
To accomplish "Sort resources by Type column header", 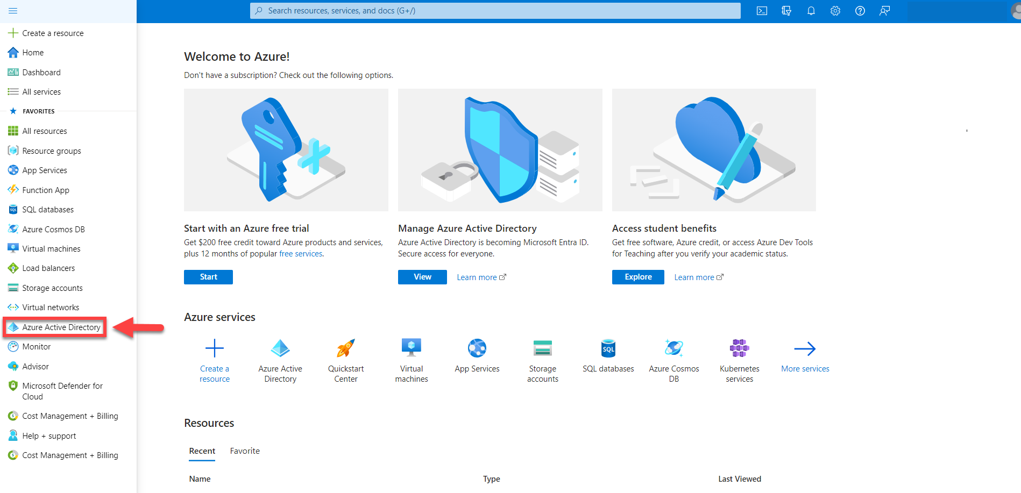I will (492, 479).
